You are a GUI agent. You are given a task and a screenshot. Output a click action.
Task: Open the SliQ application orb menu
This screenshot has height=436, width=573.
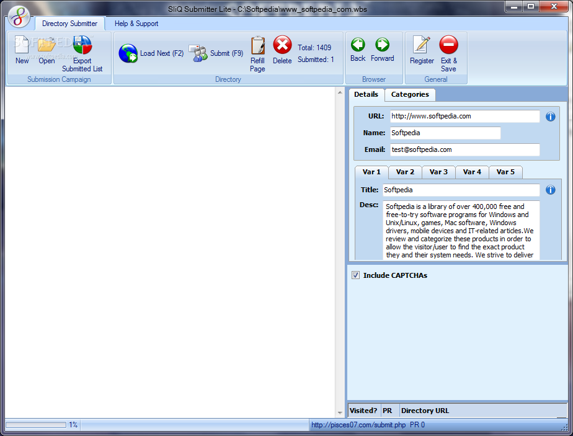(19, 17)
